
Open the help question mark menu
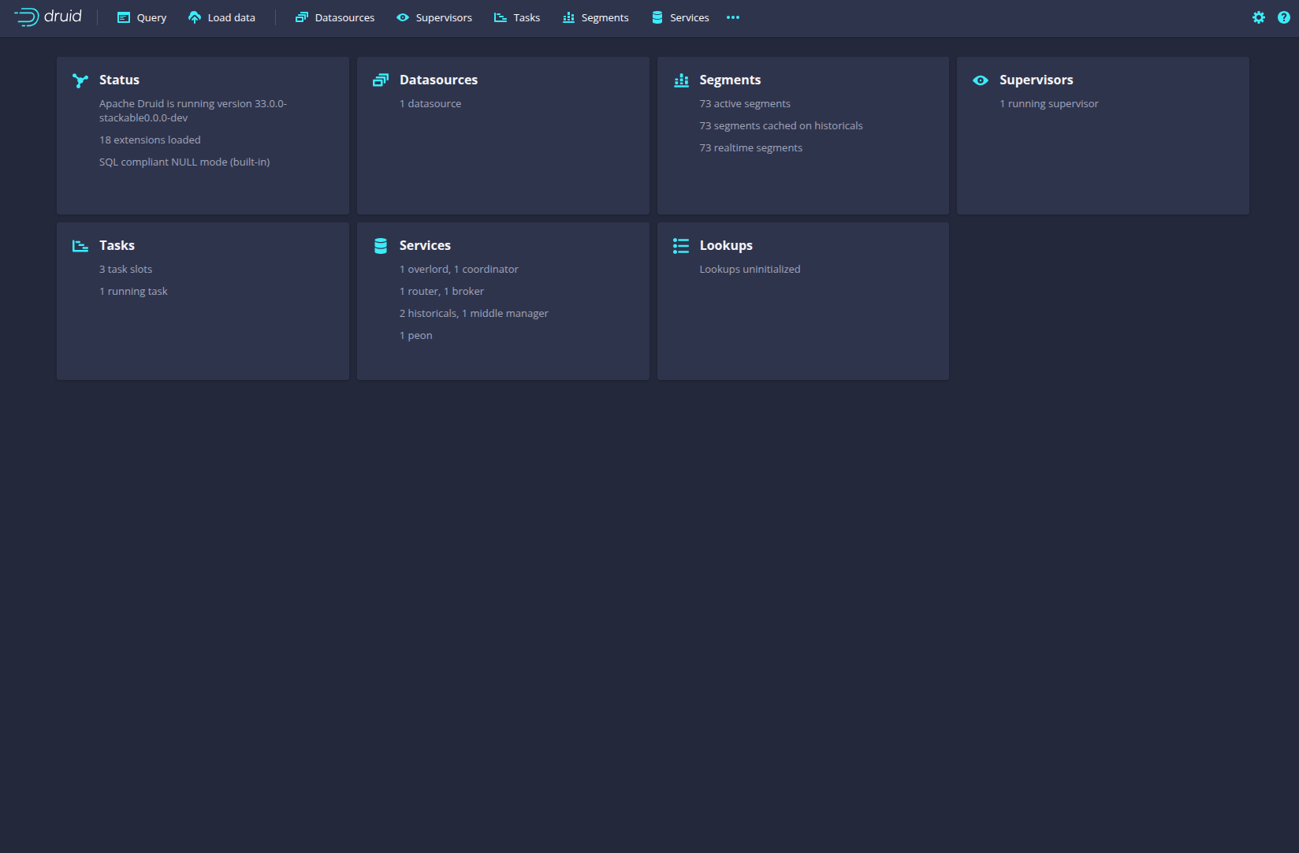1283,17
